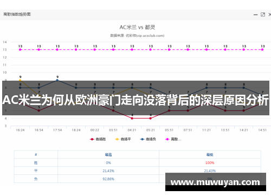Select magenta data point at 16:24
Image resolution: width=271 pixels, height=196 pixels.
pos(20,49)
